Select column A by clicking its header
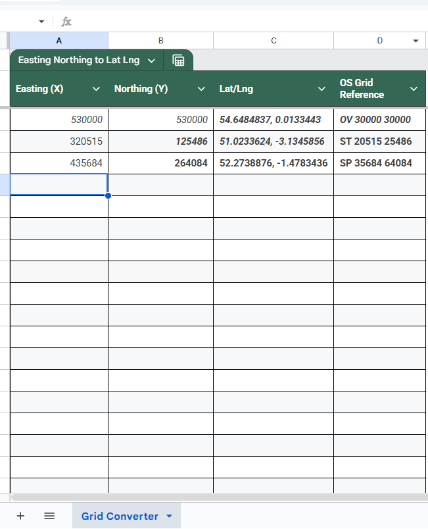This screenshot has width=428, height=529. click(59, 40)
